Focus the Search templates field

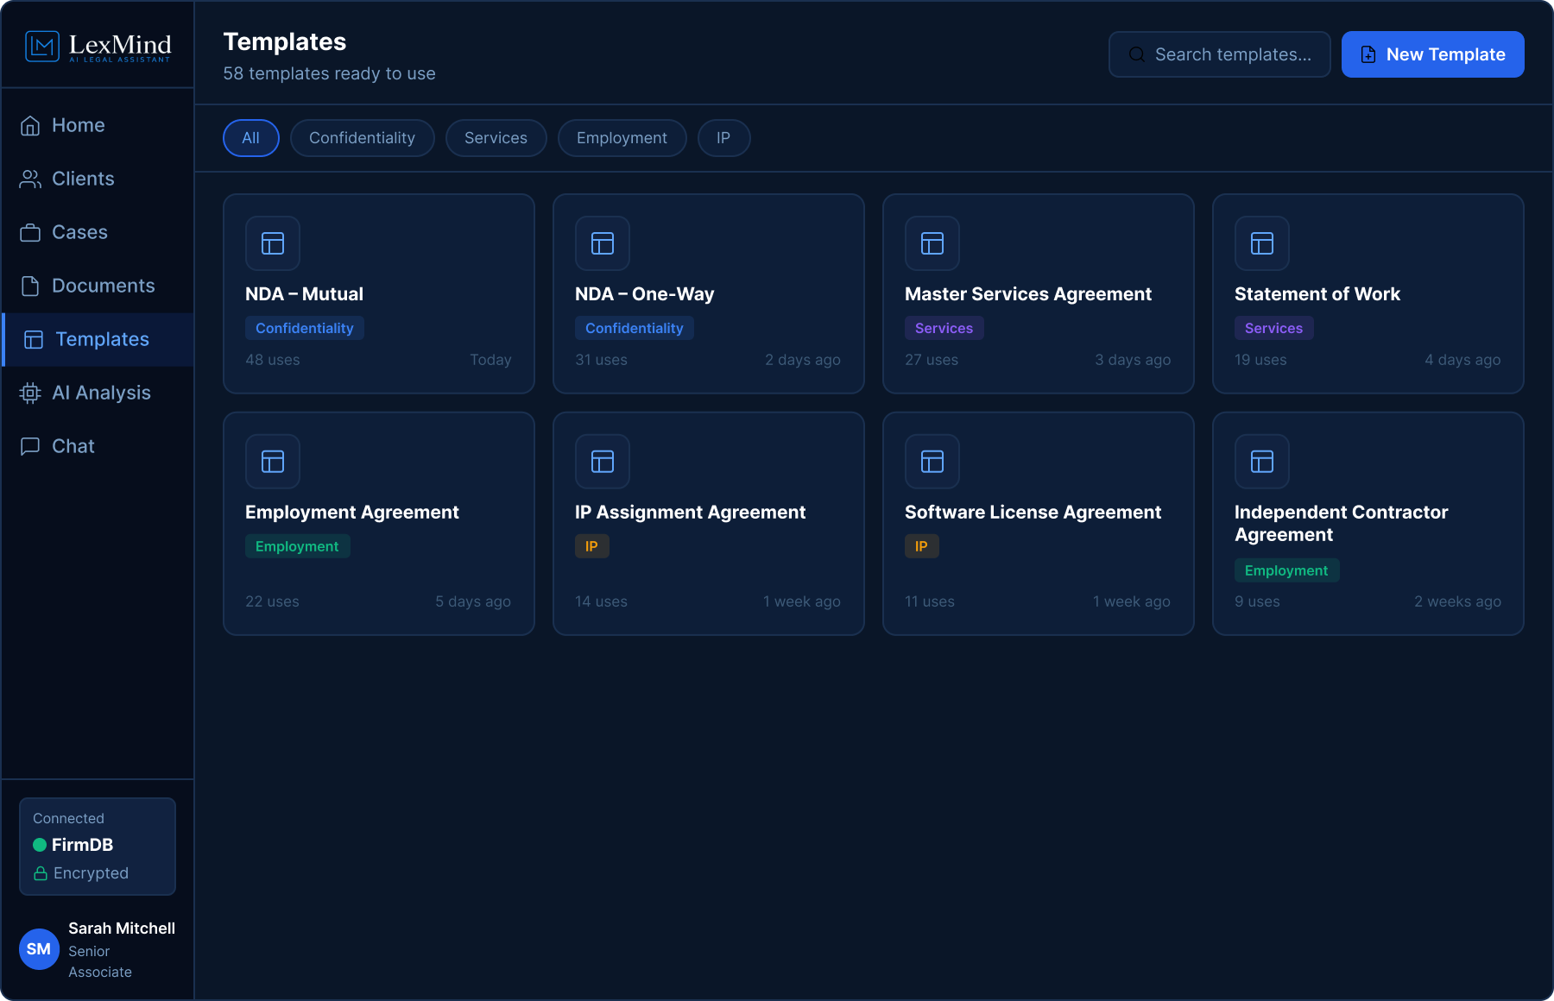pos(1220,54)
